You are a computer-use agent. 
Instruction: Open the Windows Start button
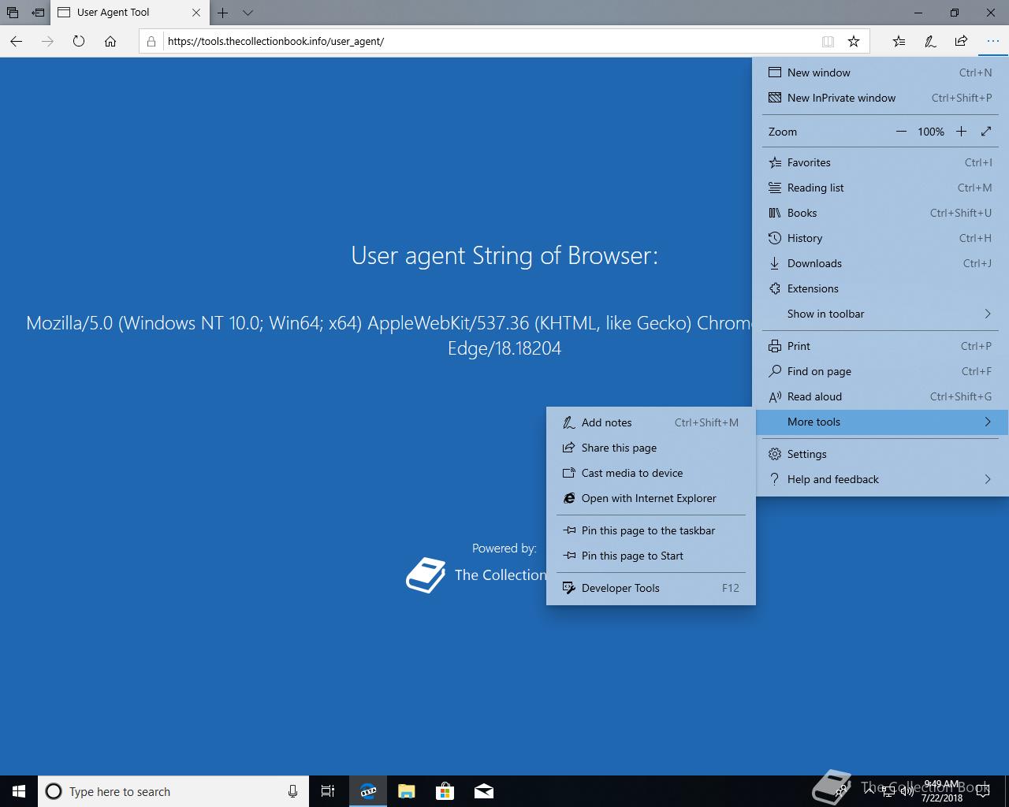pyautogui.click(x=19, y=791)
